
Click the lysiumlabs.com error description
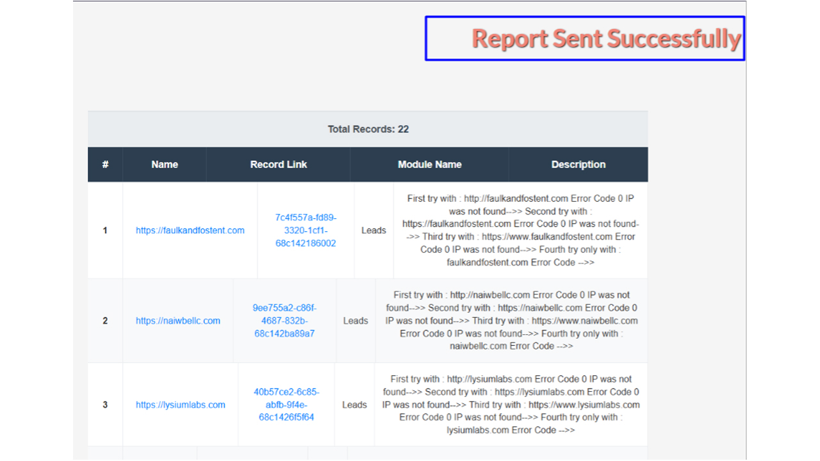(x=511, y=405)
